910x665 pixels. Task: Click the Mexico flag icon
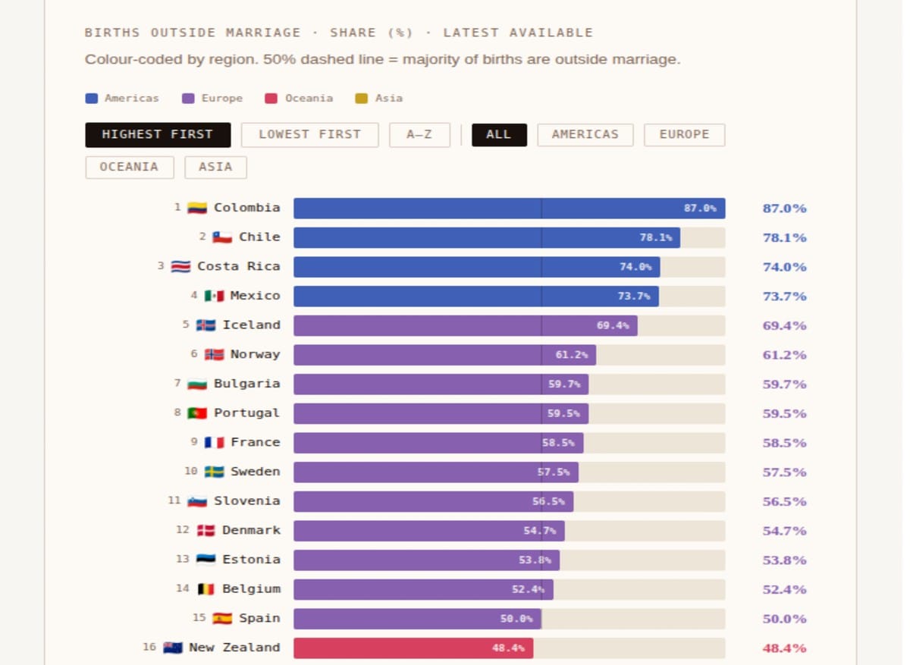(214, 296)
